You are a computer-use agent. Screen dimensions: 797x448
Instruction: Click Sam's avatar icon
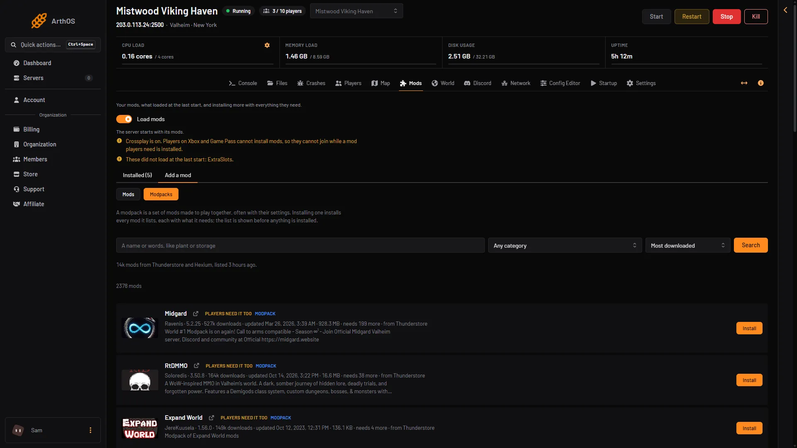(18, 430)
